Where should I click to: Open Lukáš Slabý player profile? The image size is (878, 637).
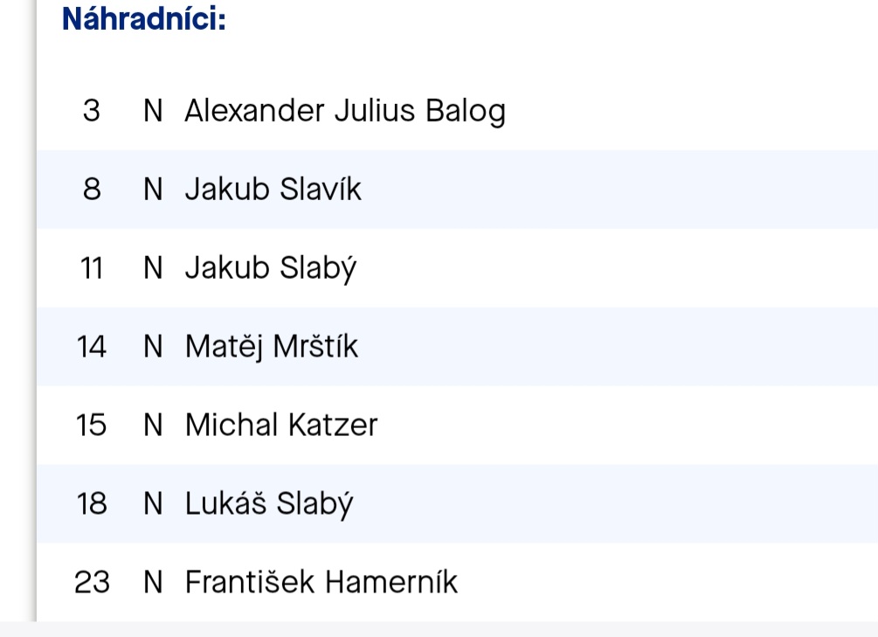(x=269, y=503)
